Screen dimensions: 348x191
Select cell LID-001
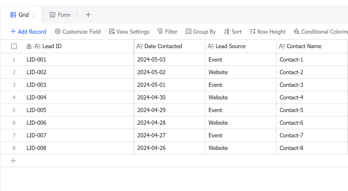[79, 59]
